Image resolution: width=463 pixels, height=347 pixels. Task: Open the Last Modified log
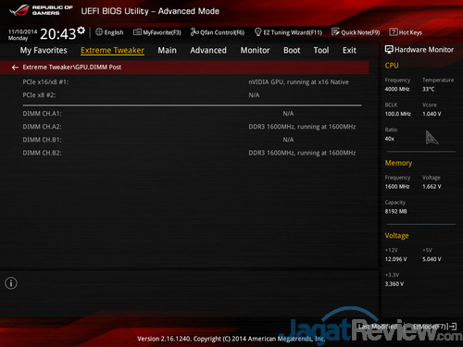coord(378,327)
